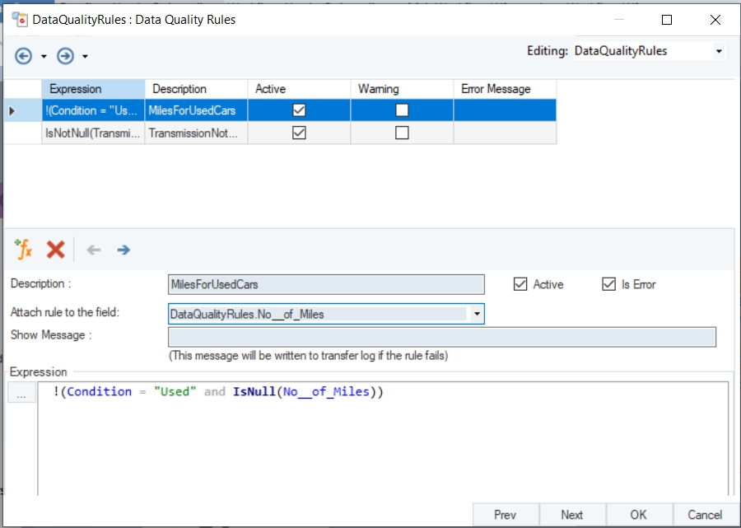Open the Editing DataQualityRules dropdown
Image resolution: width=741 pixels, height=528 pixels.
point(718,51)
